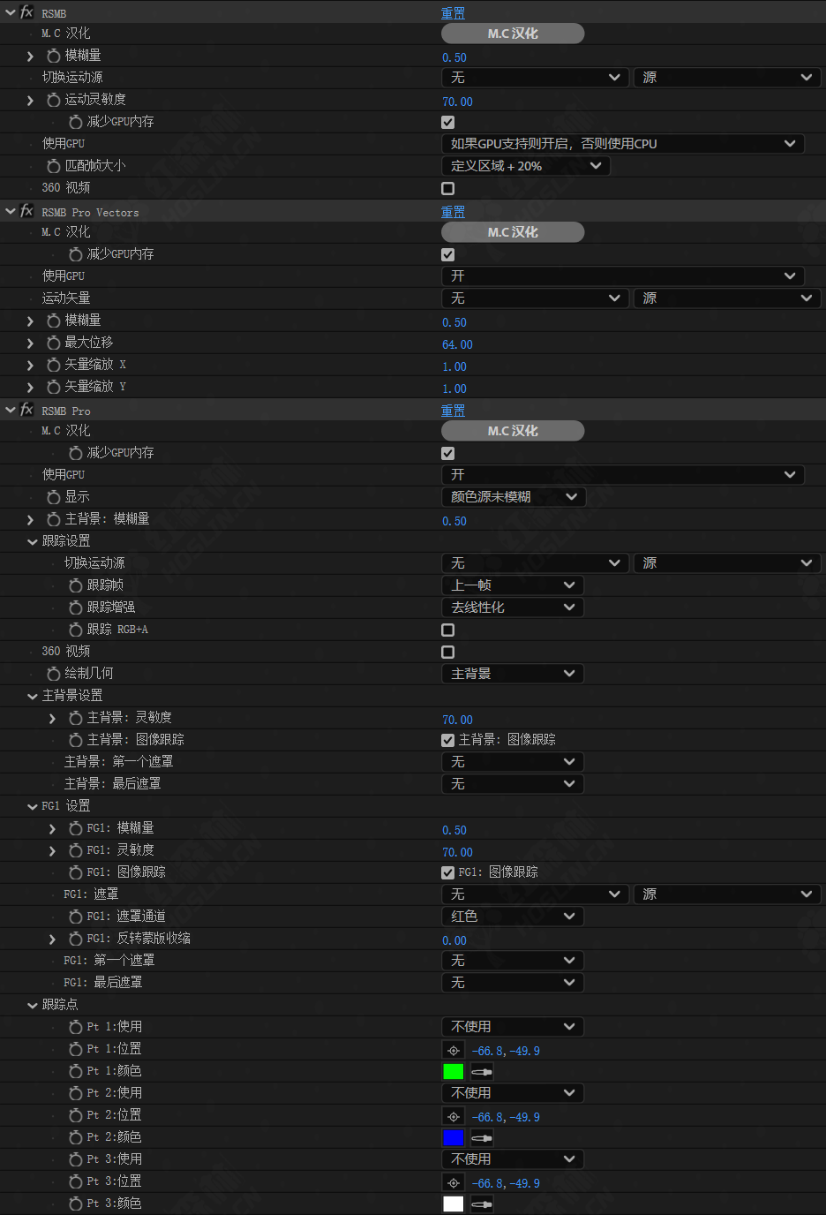Enable 360 视频 checkbox under RSMB
The width and height of the screenshot is (826, 1215).
448,188
